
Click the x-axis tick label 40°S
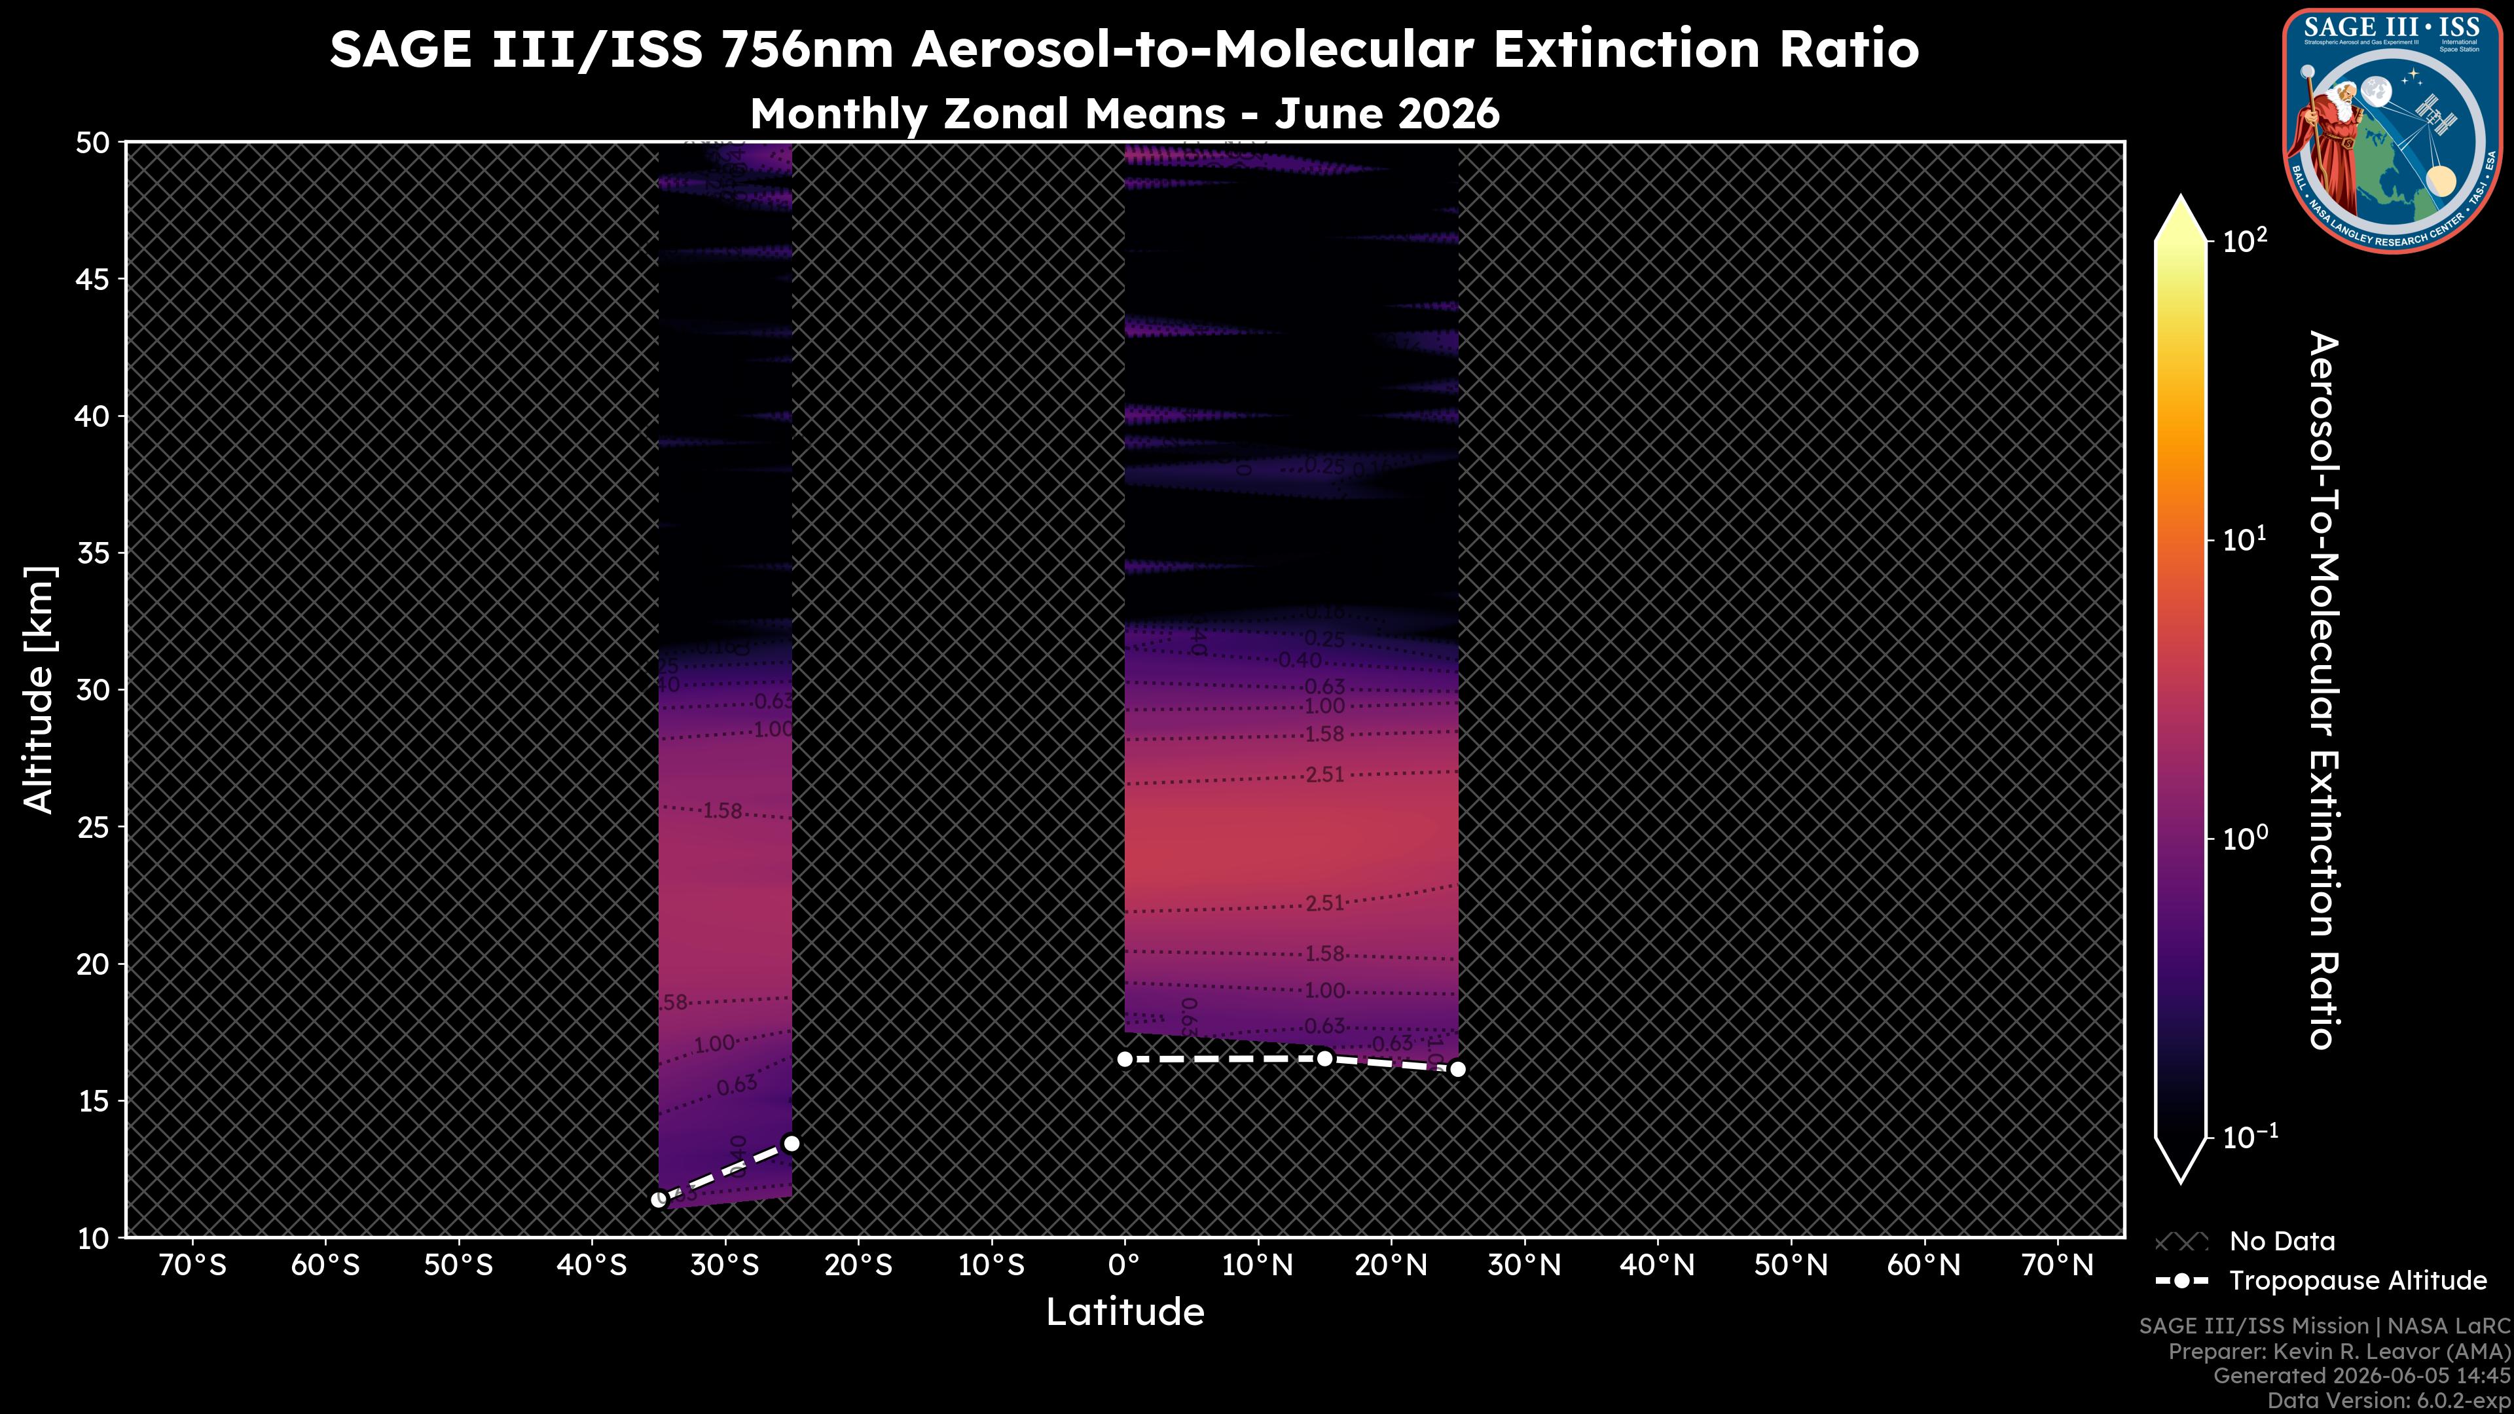click(591, 1265)
